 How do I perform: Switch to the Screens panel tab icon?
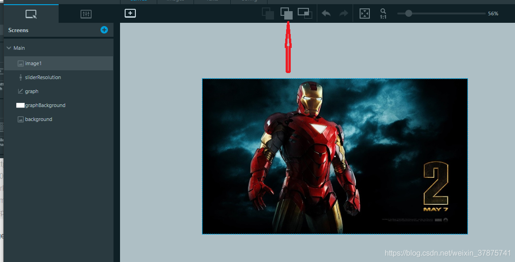click(31, 14)
